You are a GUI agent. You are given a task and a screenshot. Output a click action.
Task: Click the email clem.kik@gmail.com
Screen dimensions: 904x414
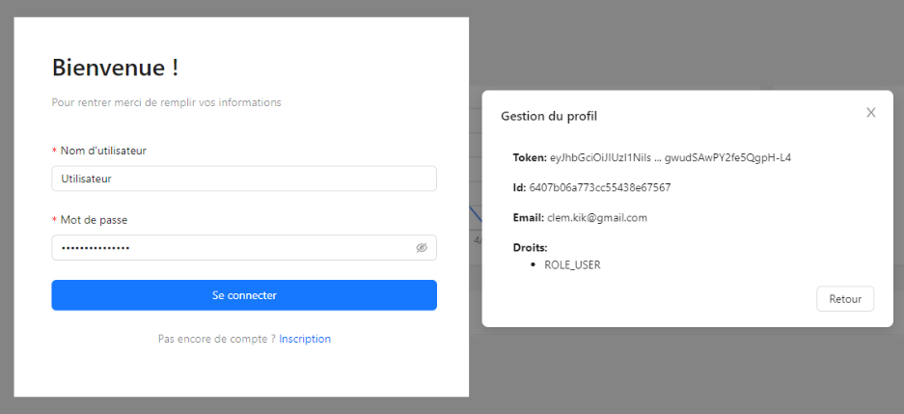tap(596, 217)
